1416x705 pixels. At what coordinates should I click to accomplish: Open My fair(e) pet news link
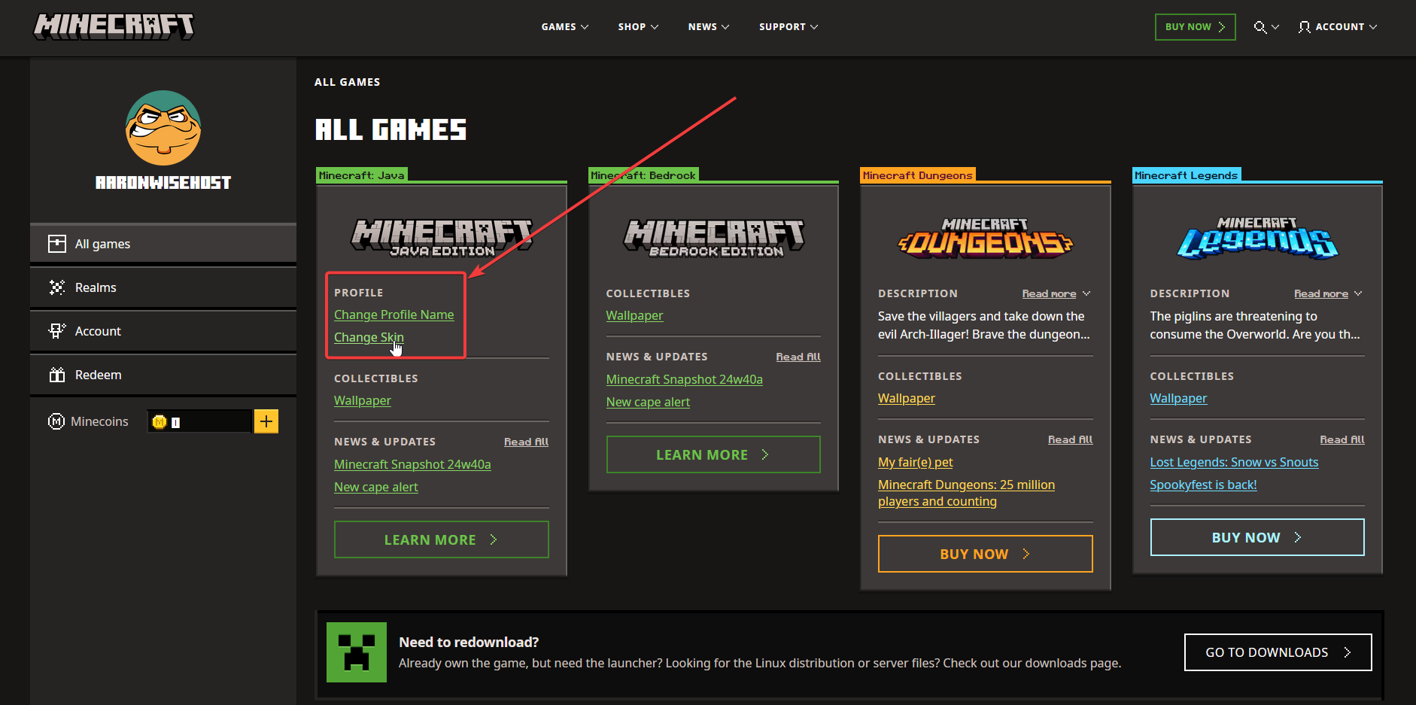915,462
